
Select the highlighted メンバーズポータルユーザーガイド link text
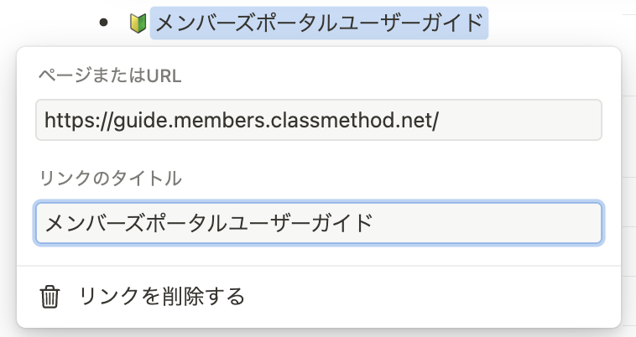click(x=319, y=22)
